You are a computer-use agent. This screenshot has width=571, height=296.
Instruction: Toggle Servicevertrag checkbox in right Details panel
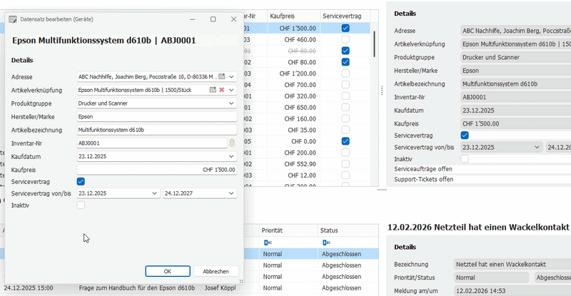click(x=465, y=135)
